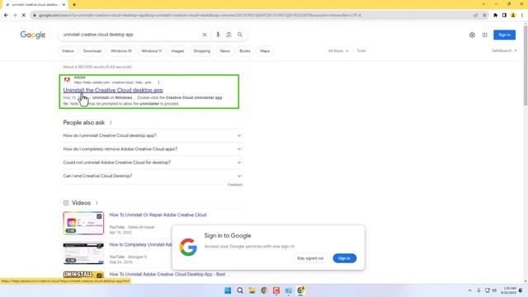The height and width of the screenshot is (297, 528).
Task: Select the Shopping filter tab
Action: point(201,51)
